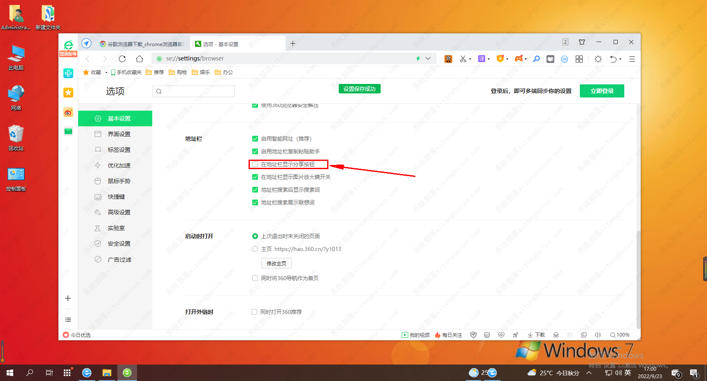Click the 选项 settings search field
707x381 pixels.
tap(193, 91)
